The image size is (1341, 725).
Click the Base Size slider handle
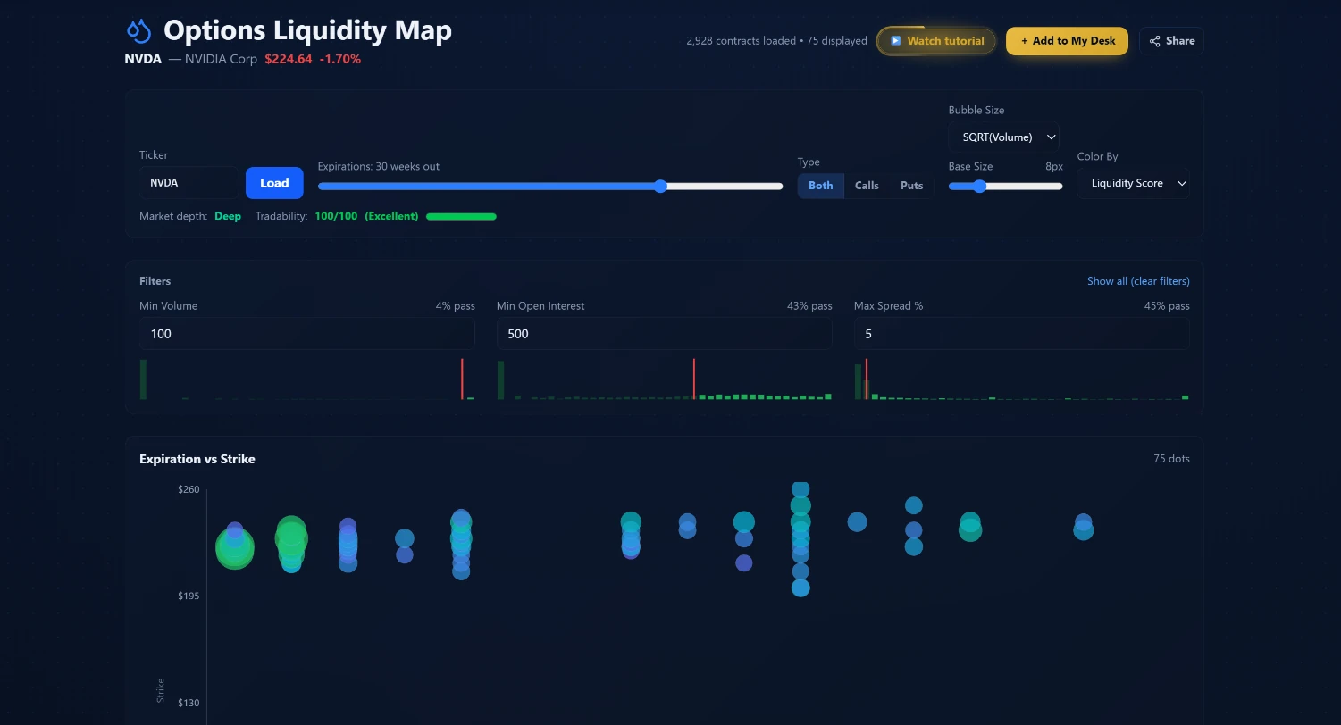pyautogui.click(x=979, y=186)
